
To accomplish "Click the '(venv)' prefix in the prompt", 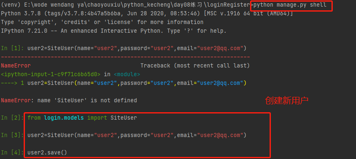I will pyautogui.click(x=11, y=5).
